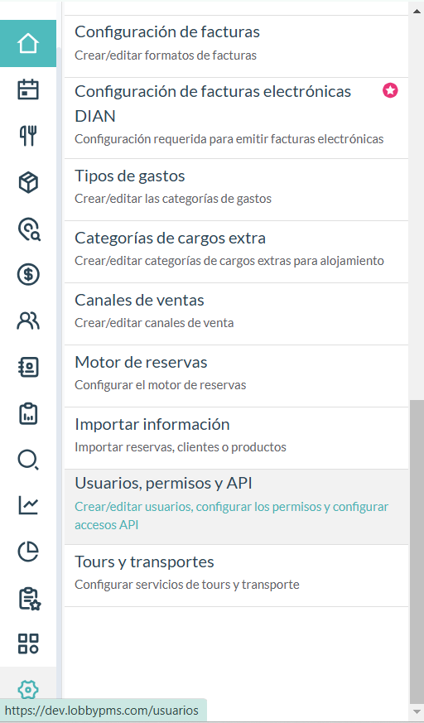
Task: Select the line chart statistics icon
Action: [28, 505]
